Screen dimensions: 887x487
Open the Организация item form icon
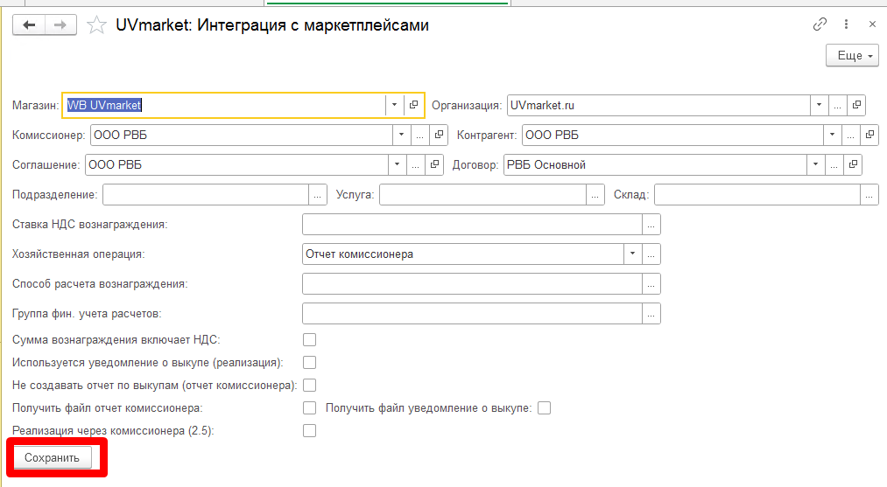point(856,105)
